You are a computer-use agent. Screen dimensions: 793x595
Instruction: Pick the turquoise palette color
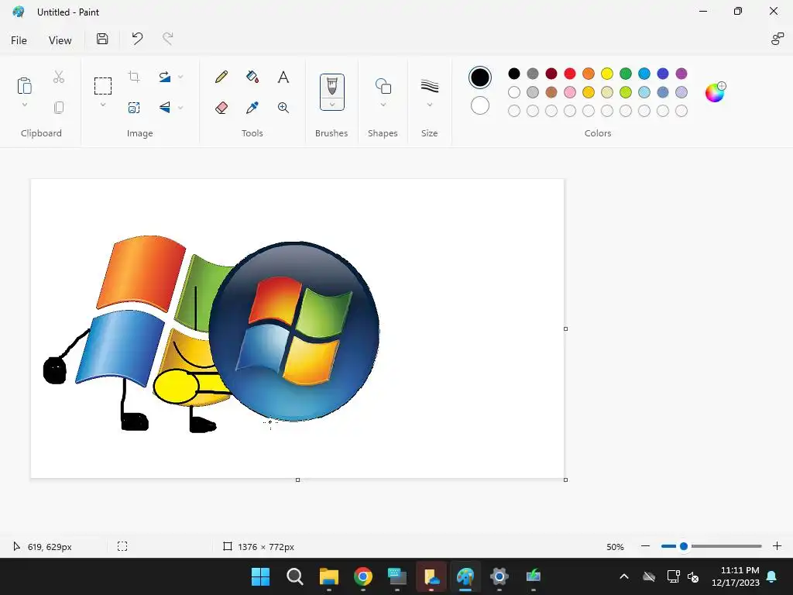pyautogui.click(x=644, y=74)
